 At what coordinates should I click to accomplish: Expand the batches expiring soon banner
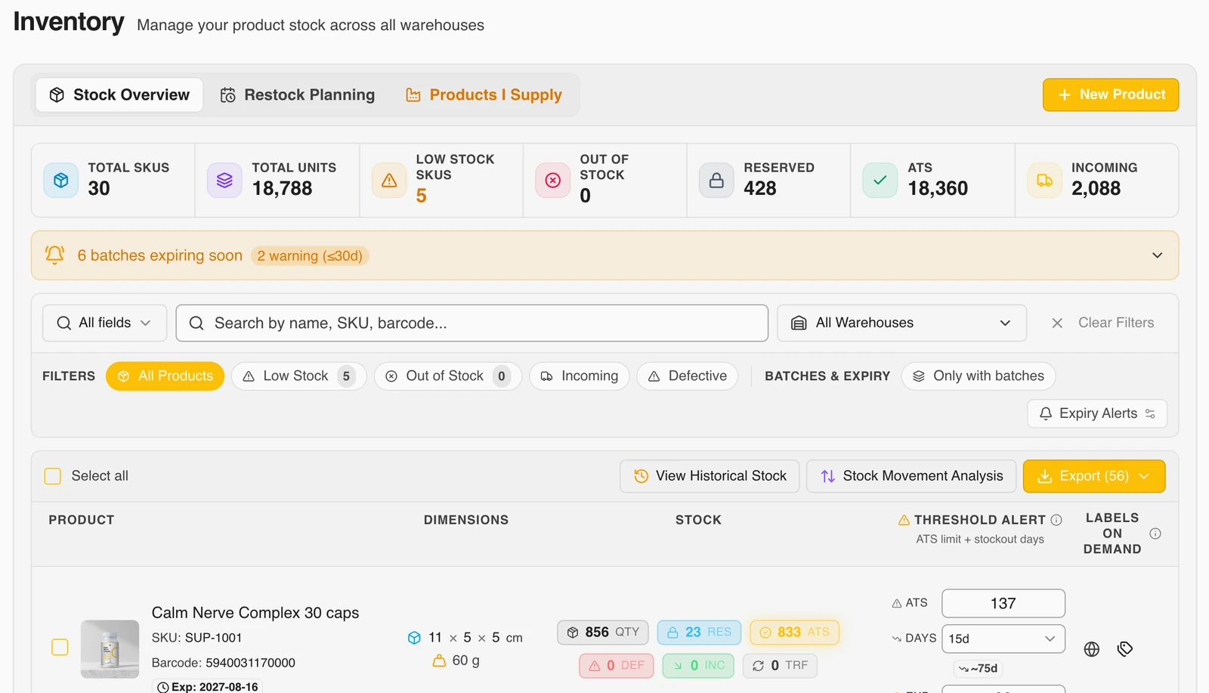click(x=1157, y=255)
